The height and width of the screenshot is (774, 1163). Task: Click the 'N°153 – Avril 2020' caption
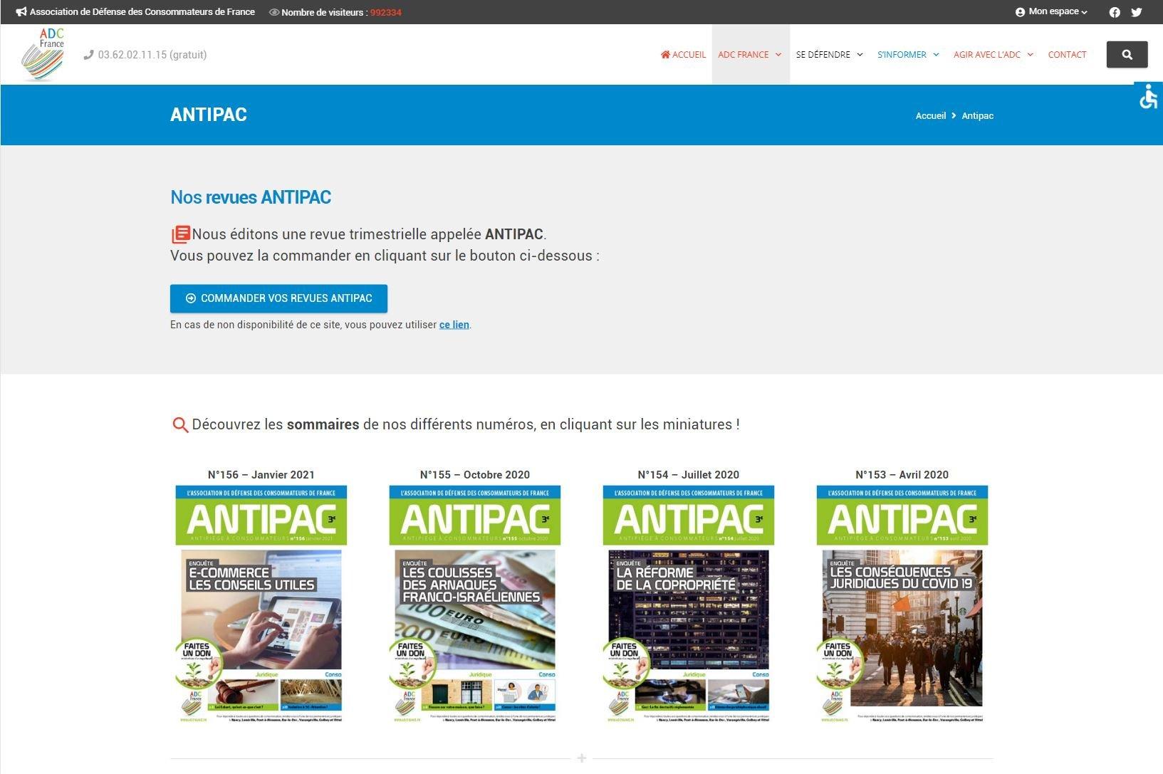coord(902,475)
